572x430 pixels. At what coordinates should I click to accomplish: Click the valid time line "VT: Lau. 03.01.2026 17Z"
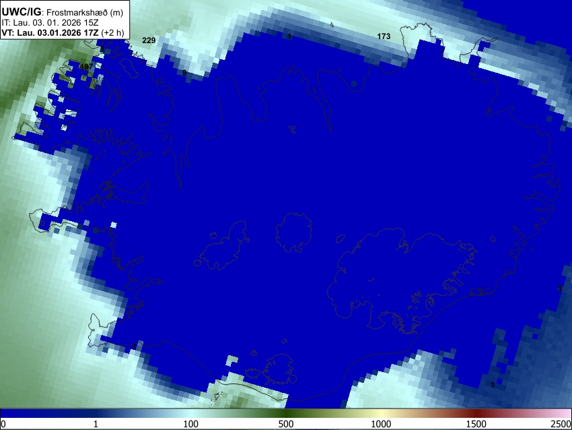pyautogui.click(x=50, y=32)
